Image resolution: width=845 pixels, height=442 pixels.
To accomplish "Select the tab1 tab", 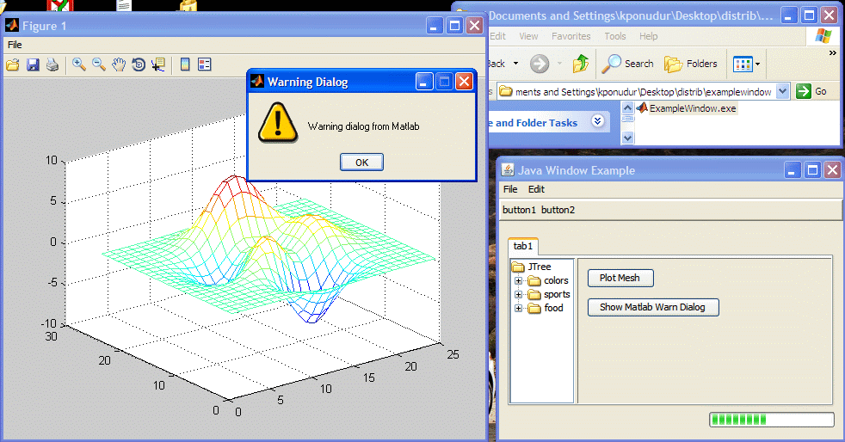I will (522, 246).
